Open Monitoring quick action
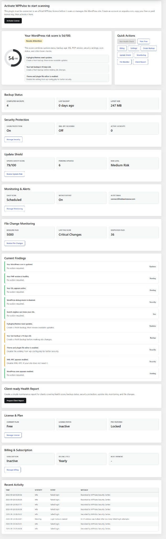166x539 pixels. click(x=141, y=55)
